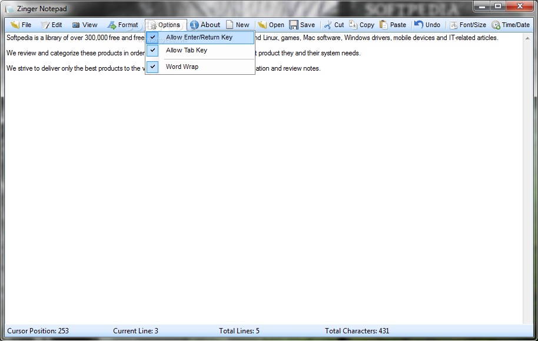Click the Edit notepad pencil icon
This screenshot has width=538, height=341.
[45, 25]
